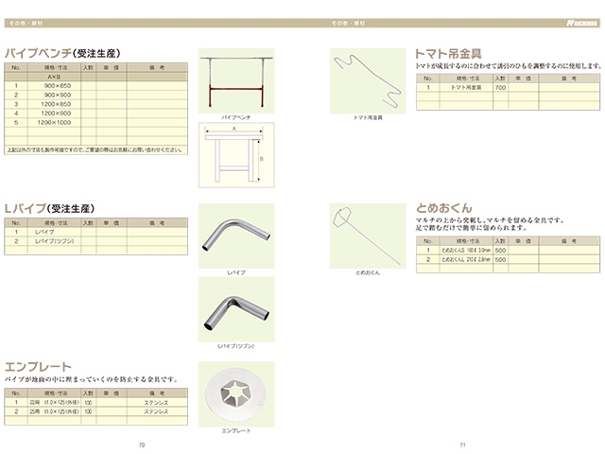Click the Nichinou logo in header
Viewport: 605px width, 454px height.
(x=582, y=23)
